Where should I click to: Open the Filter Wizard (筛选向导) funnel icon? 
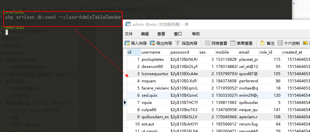[x=178, y=43]
